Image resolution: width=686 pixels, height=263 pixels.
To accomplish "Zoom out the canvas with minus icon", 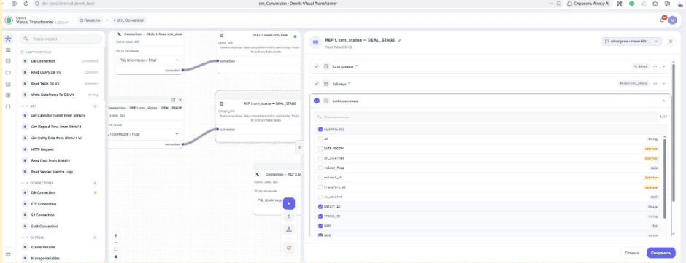I will click(x=116, y=242).
